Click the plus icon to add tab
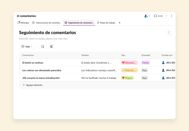The width and height of the screenshot is (189, 131). [x=120, y=23]
